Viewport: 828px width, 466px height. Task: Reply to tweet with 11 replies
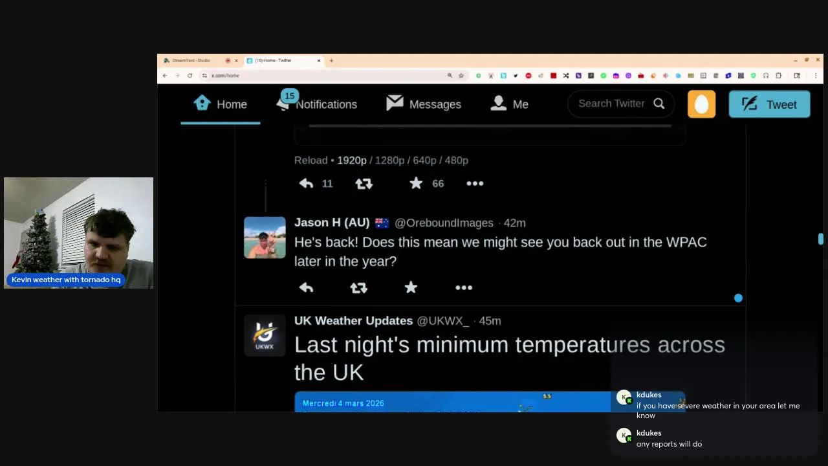click(x=307, y=184)
